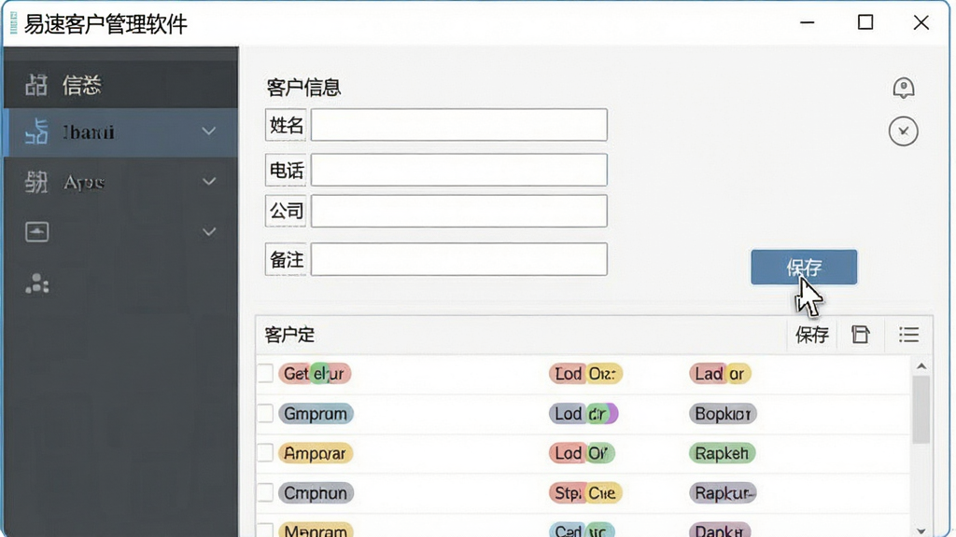This screenshot has width=956, height=537.
Task: Expand the Ayus sidebar chevron
Action: coord(209,182)
